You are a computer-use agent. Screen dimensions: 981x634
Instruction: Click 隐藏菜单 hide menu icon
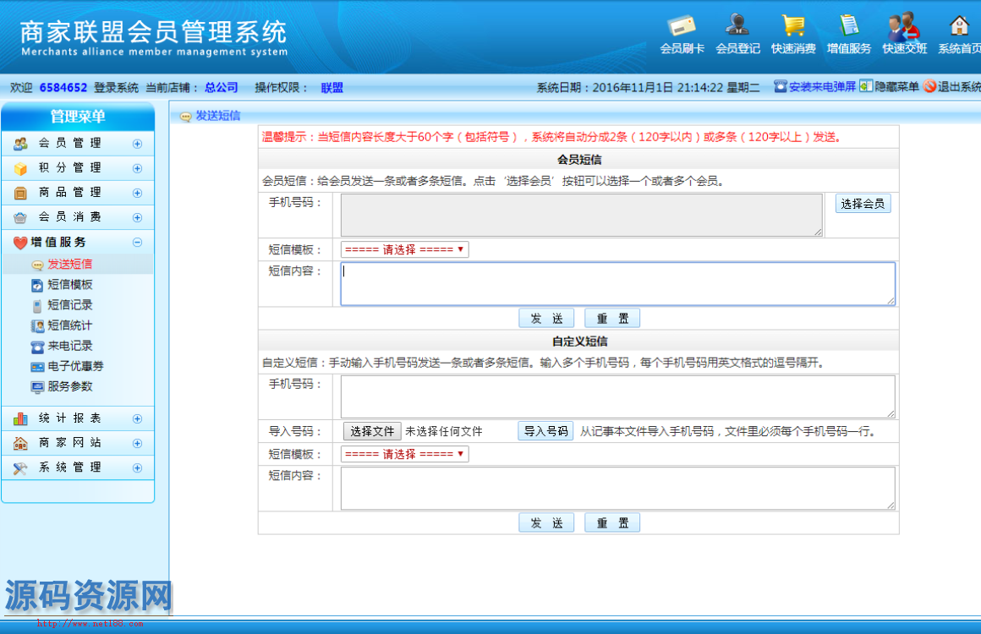point(866,86)
